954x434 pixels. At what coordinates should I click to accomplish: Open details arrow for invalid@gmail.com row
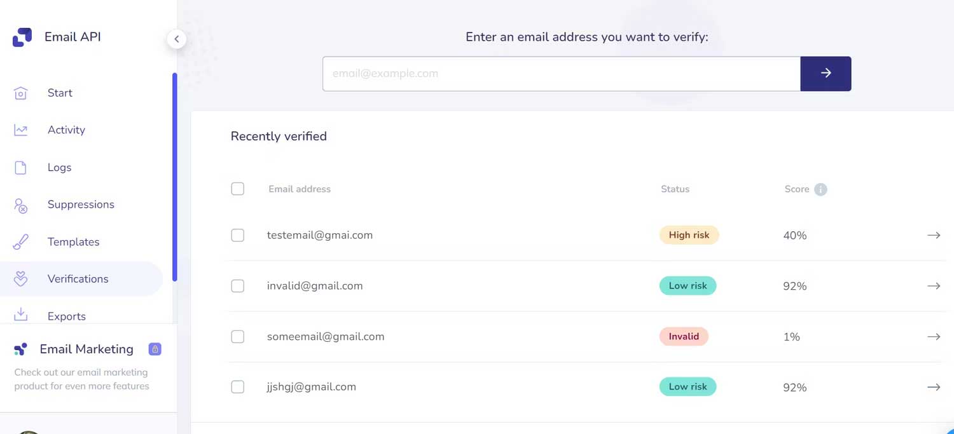point(933,286)
